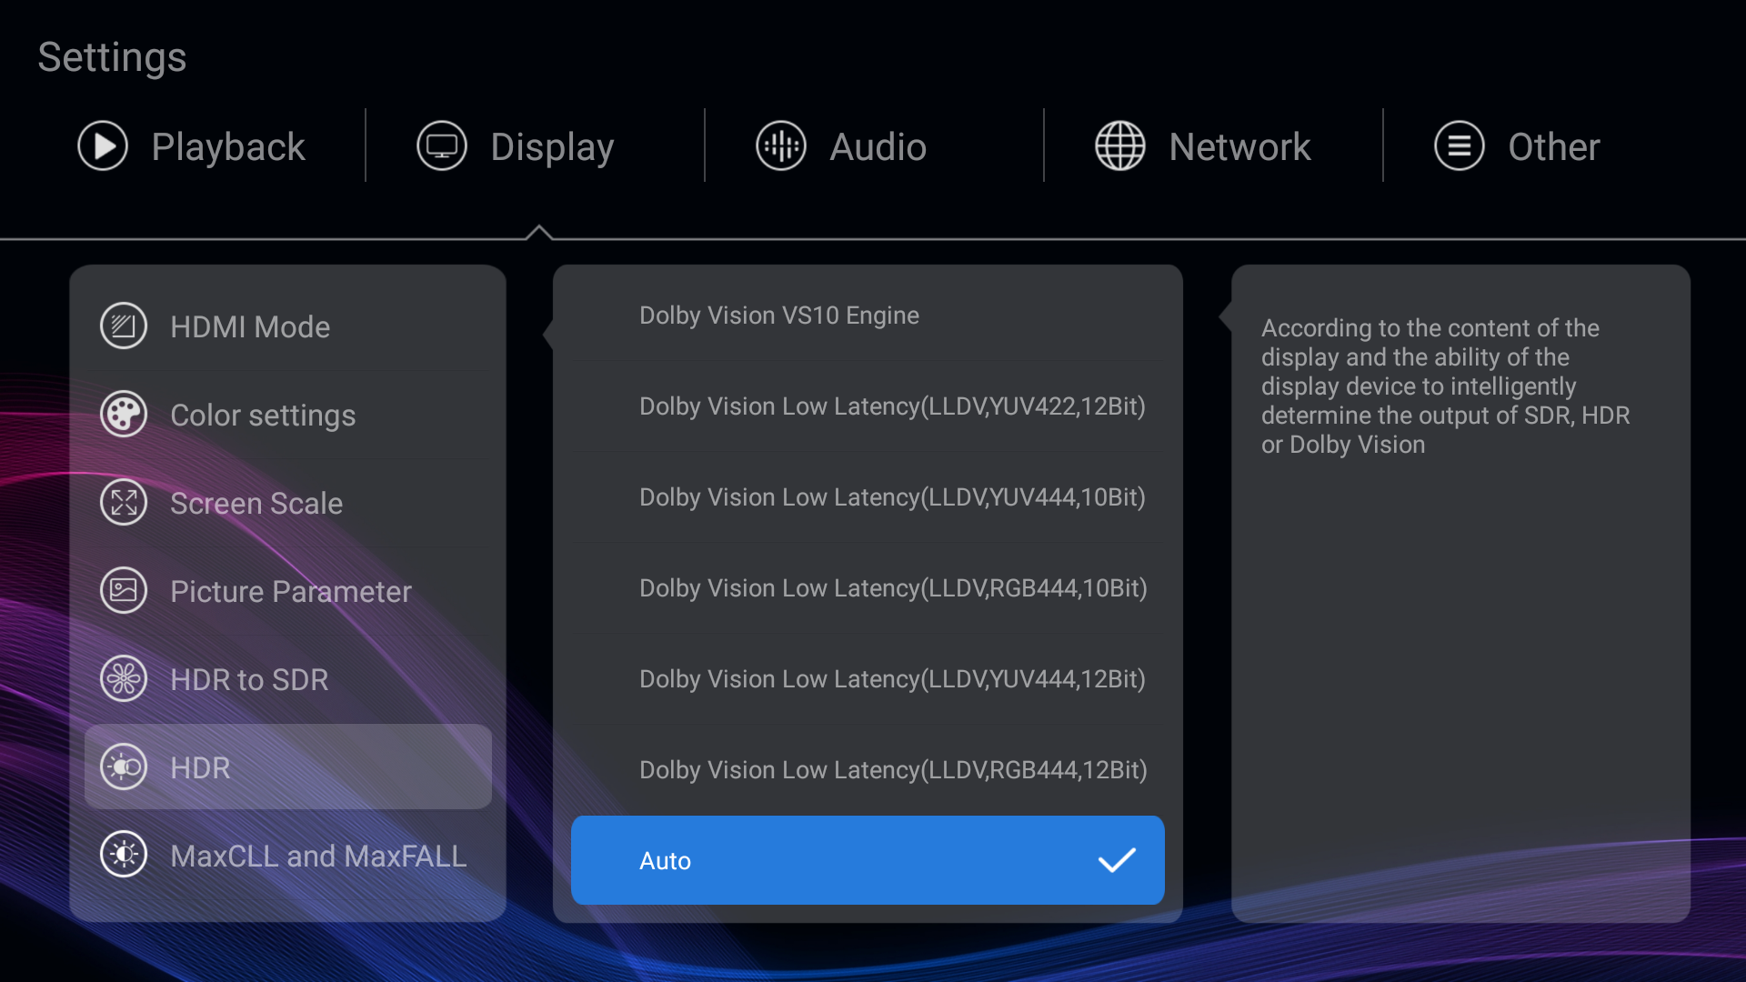1746x982 pixels.
Task: Select LLDV RGB444 12Bit option
Action: (x=868, y=770)
